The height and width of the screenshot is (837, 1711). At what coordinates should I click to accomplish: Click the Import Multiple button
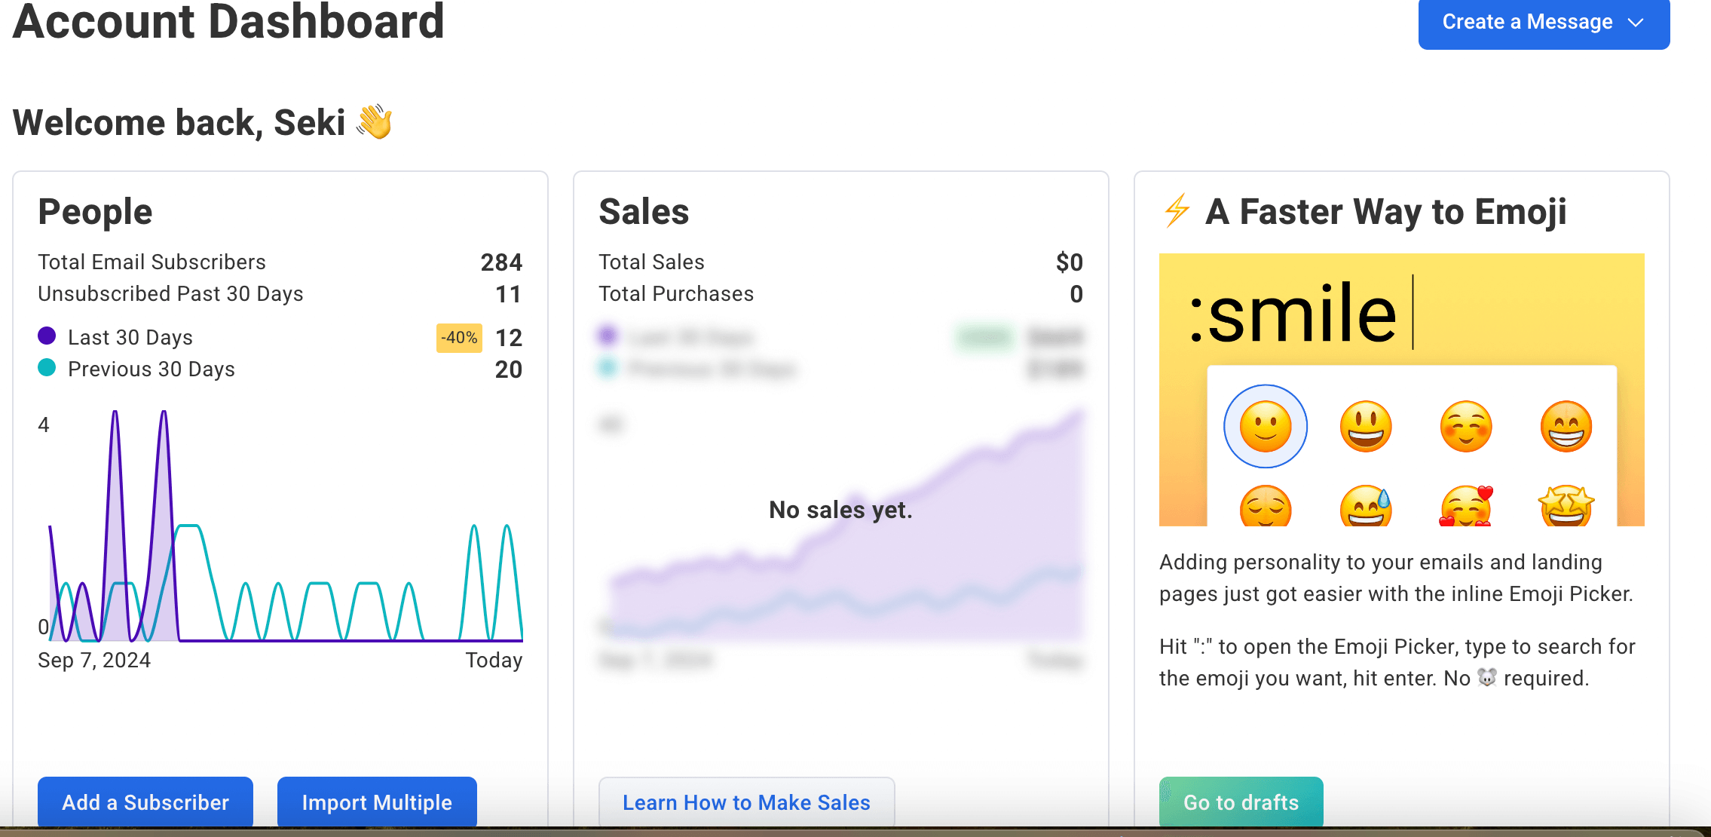[376, 802]
